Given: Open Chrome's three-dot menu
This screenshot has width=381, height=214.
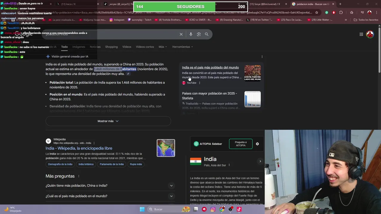Looking at the screenshot, I should coord(376,12).
